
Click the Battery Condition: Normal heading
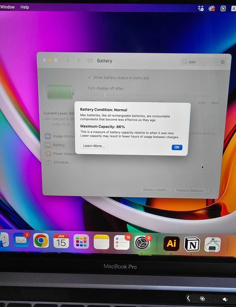pos(104,110)
